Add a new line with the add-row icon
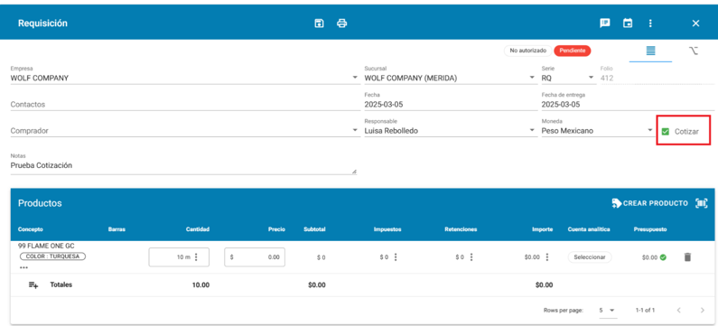This screenshot has height=326, width=718. [x=33, y=284]
